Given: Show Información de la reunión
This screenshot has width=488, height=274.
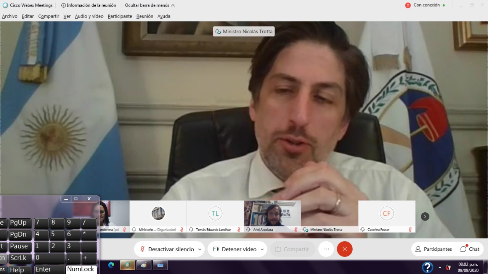Looking at the screenshot, I should 88,5.
